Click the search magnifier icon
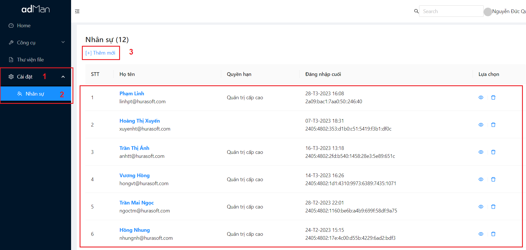Screen dimensions: 526x250 416,11
